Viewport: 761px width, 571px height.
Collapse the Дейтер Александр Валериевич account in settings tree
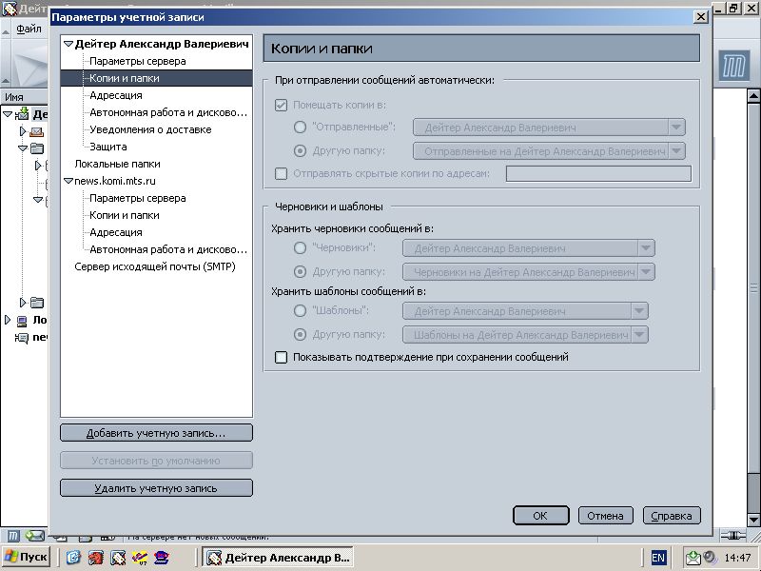[x=68, y=44]
